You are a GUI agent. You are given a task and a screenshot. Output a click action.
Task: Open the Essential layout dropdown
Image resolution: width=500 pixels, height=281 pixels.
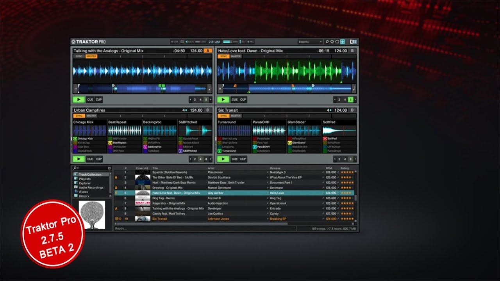coord(310,42)
